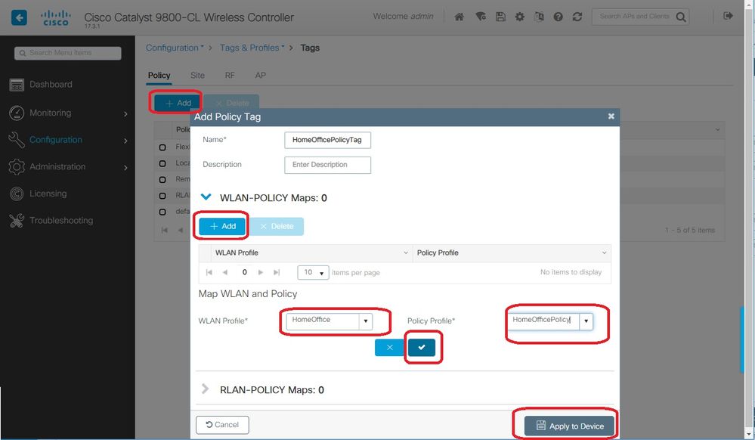The image size is (755, 440).
Task: Click the guided assistance book icon
Action: pos(539,17)
